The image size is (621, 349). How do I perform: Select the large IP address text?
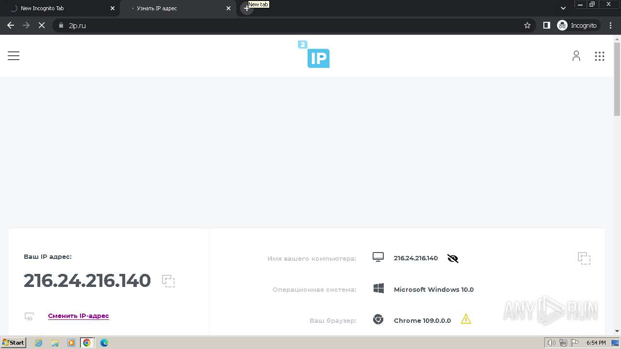pyautogui.click(x=87, y=281)
